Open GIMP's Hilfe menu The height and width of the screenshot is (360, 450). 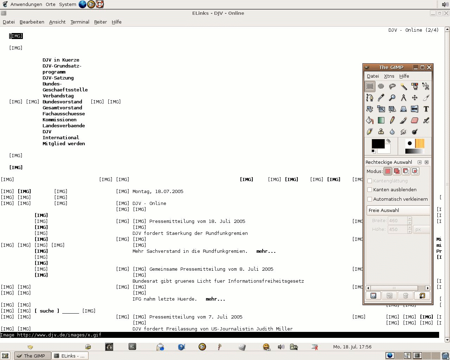404,76
